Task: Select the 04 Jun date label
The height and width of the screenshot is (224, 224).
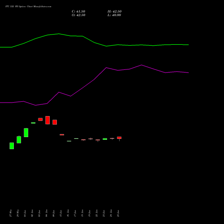Action: 47,213
